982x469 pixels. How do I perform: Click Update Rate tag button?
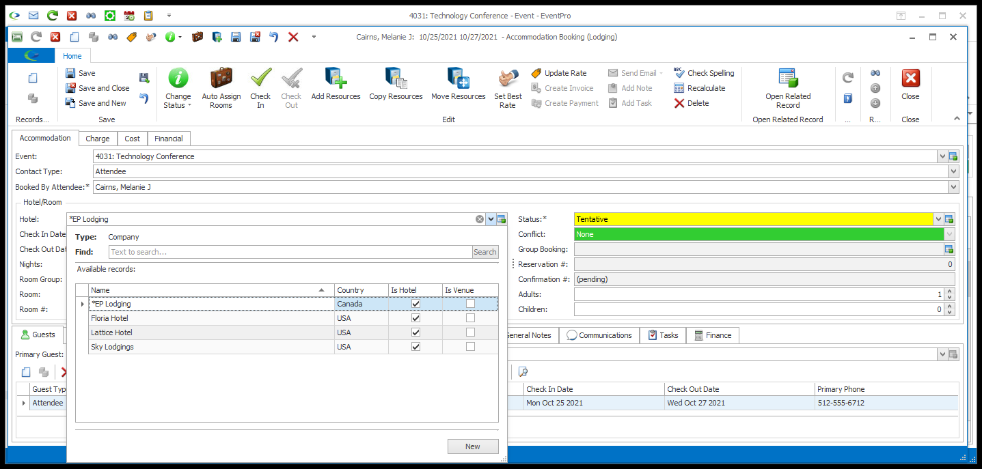[559, 73]
